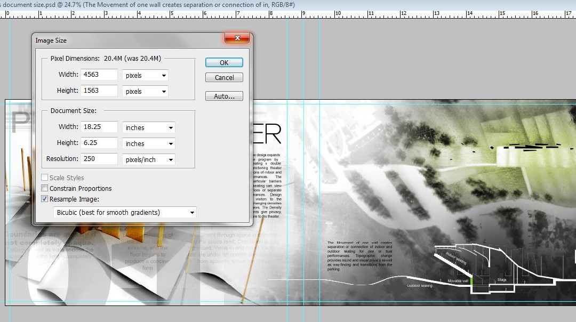The width and height of the screenshot is (576, 322).
Task: Enable the Scale Styles checkbox
Action: [x=44, y=178]
